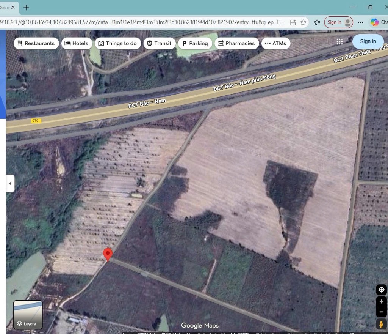Screen dimensions: 388x334
Task: Zoom out with the minus button
Action: pos(381,312)
